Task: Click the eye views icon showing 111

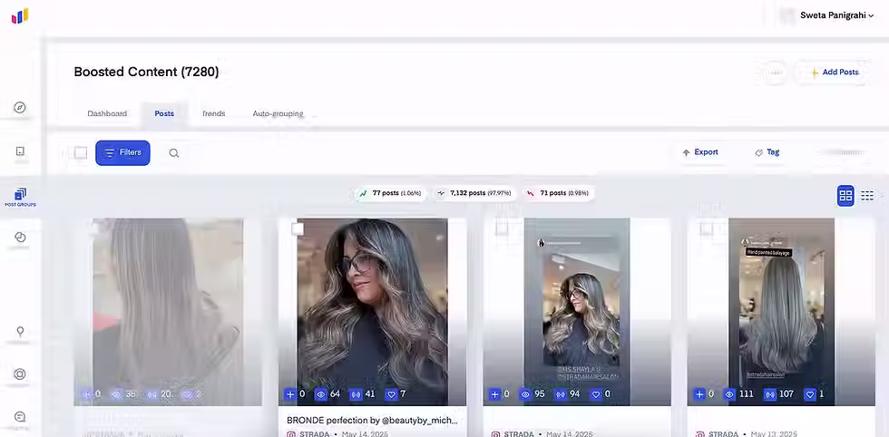Action: point(730,393)
